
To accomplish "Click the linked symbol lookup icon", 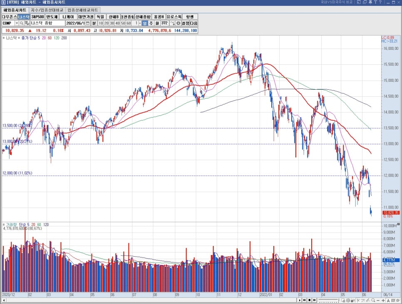I will 27,23.
